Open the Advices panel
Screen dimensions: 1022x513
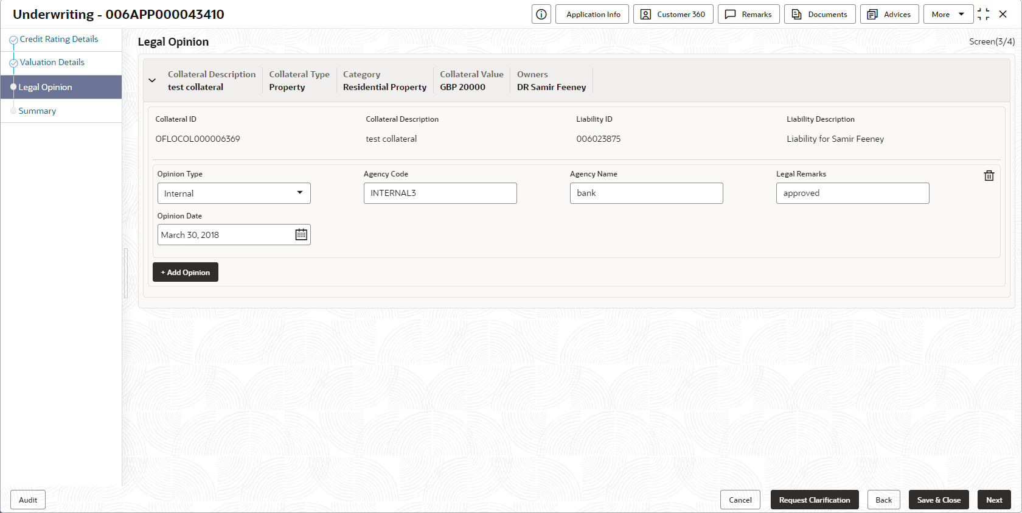[x=889, y=14]
